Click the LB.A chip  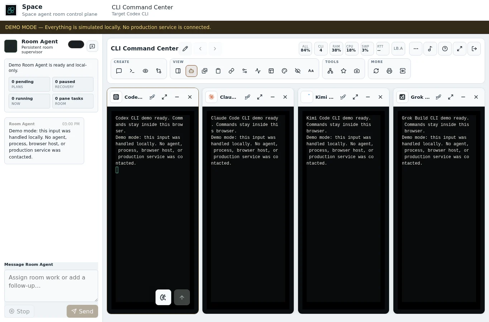pyautogui.click(x=398, y=49)
